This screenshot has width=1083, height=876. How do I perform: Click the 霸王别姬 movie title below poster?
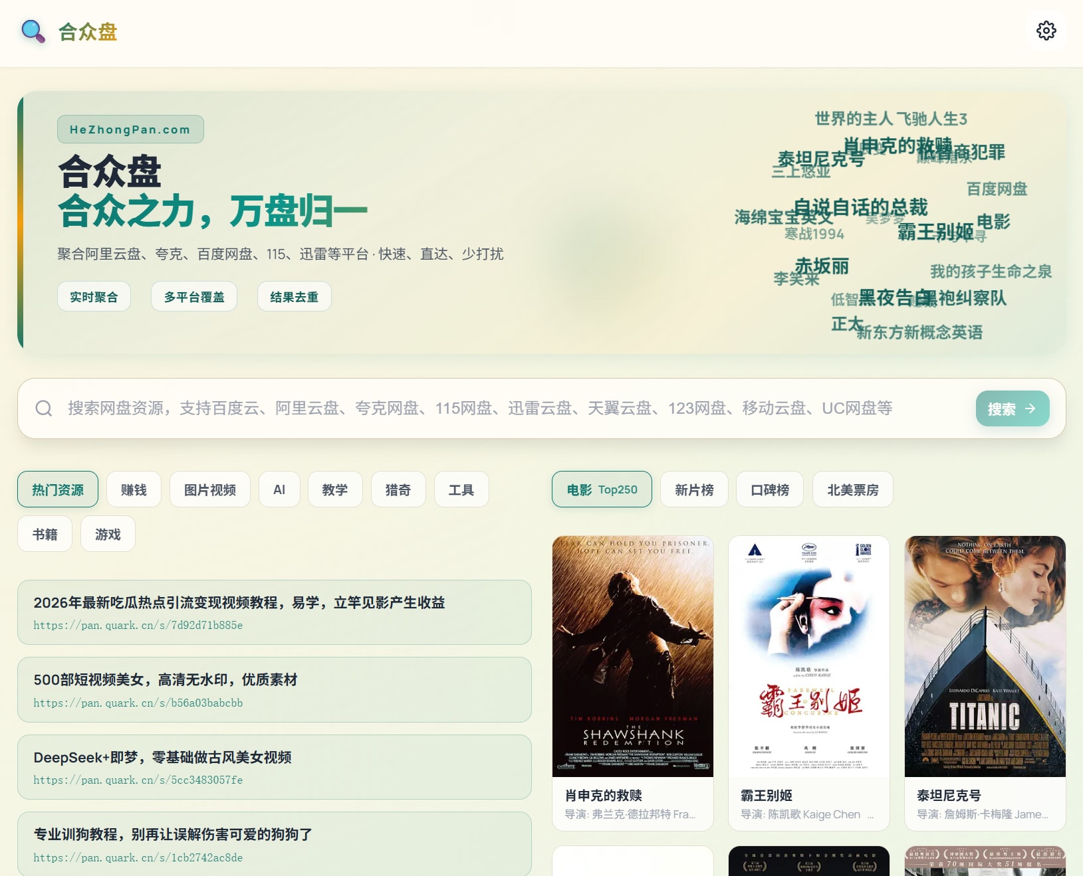tap(767, 795)
